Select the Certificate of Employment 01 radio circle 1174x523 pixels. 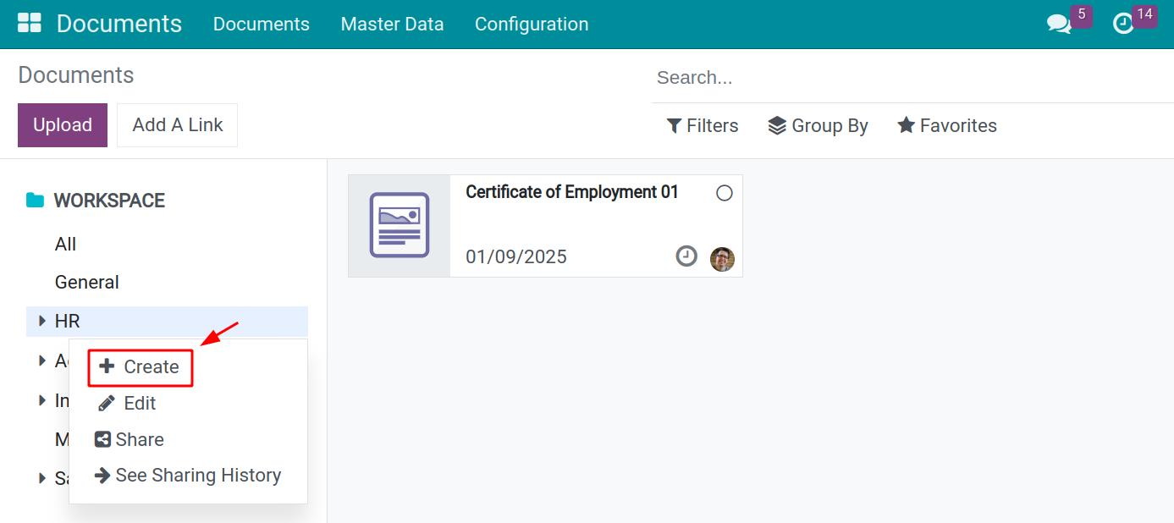point(724,193)
